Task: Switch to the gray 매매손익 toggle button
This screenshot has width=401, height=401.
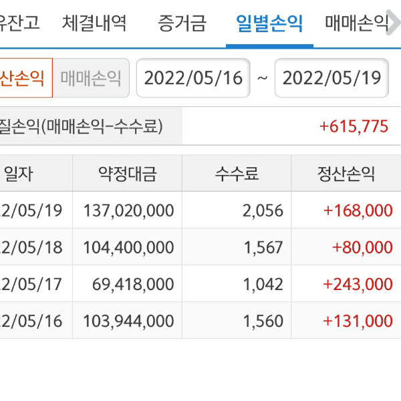Action: tap(91, 78)
